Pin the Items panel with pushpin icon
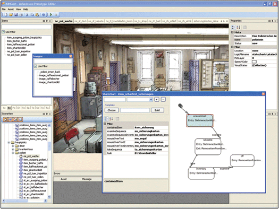Screen dimensions: 279x209 pyautogui.click(x=47, y=21)
